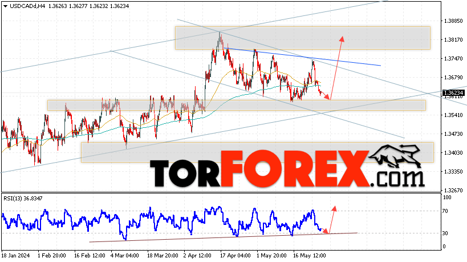Screen dimensions: 467x262
Task: Select the upper grey resistance zone rectangle
Action: tap(303, 38)
